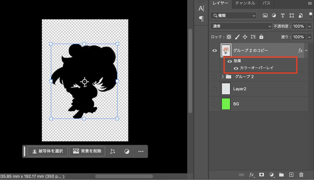Filter layers by smart object icon

point(301,16)
